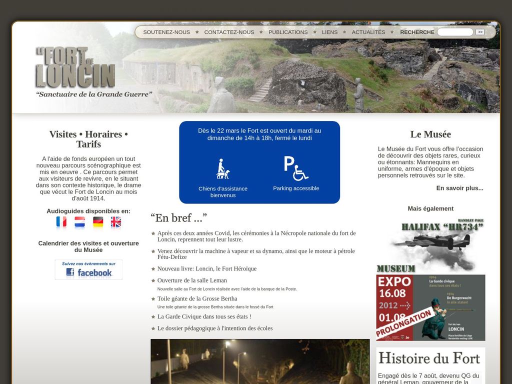Click the Une toile géante description text

pyautogui.click(x=215, y=307)
